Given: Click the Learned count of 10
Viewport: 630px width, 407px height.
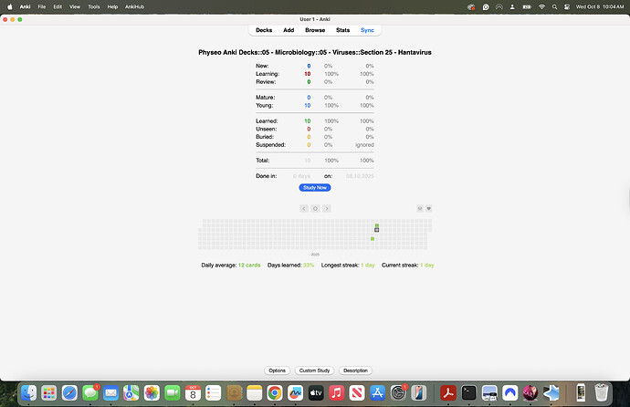Looking at the screenshot, I should (308, 121).
